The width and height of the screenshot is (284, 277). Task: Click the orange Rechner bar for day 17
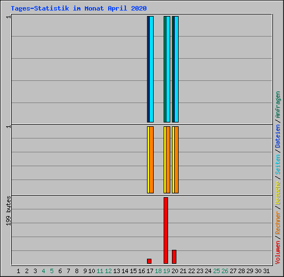151,160
